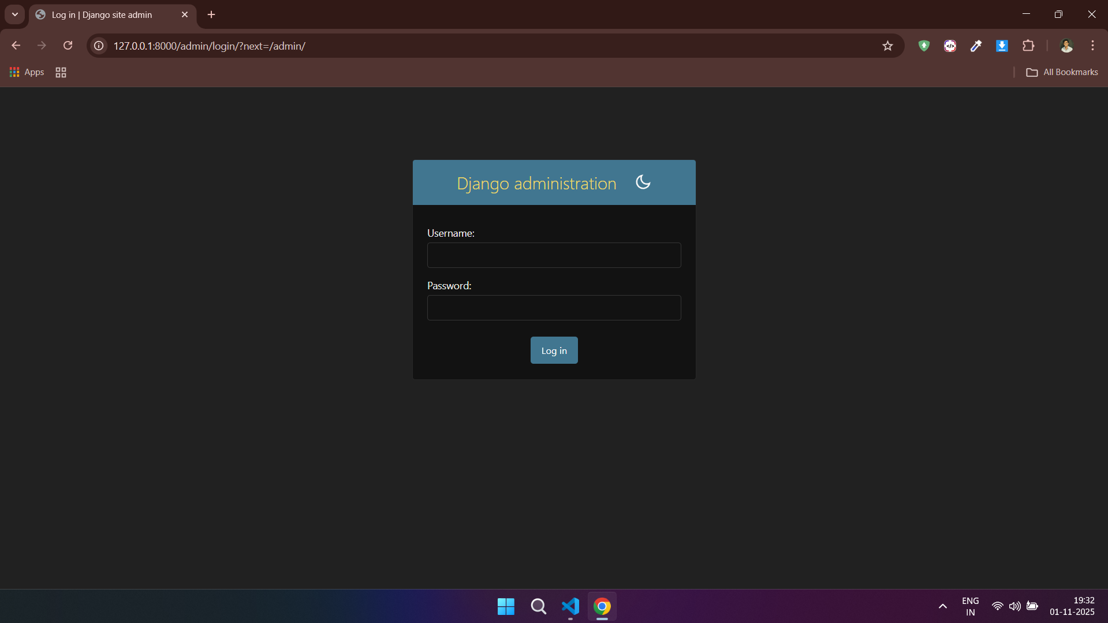
Task: Open the clock and date 19:32 panel
Action: [x=1072, y=606]
